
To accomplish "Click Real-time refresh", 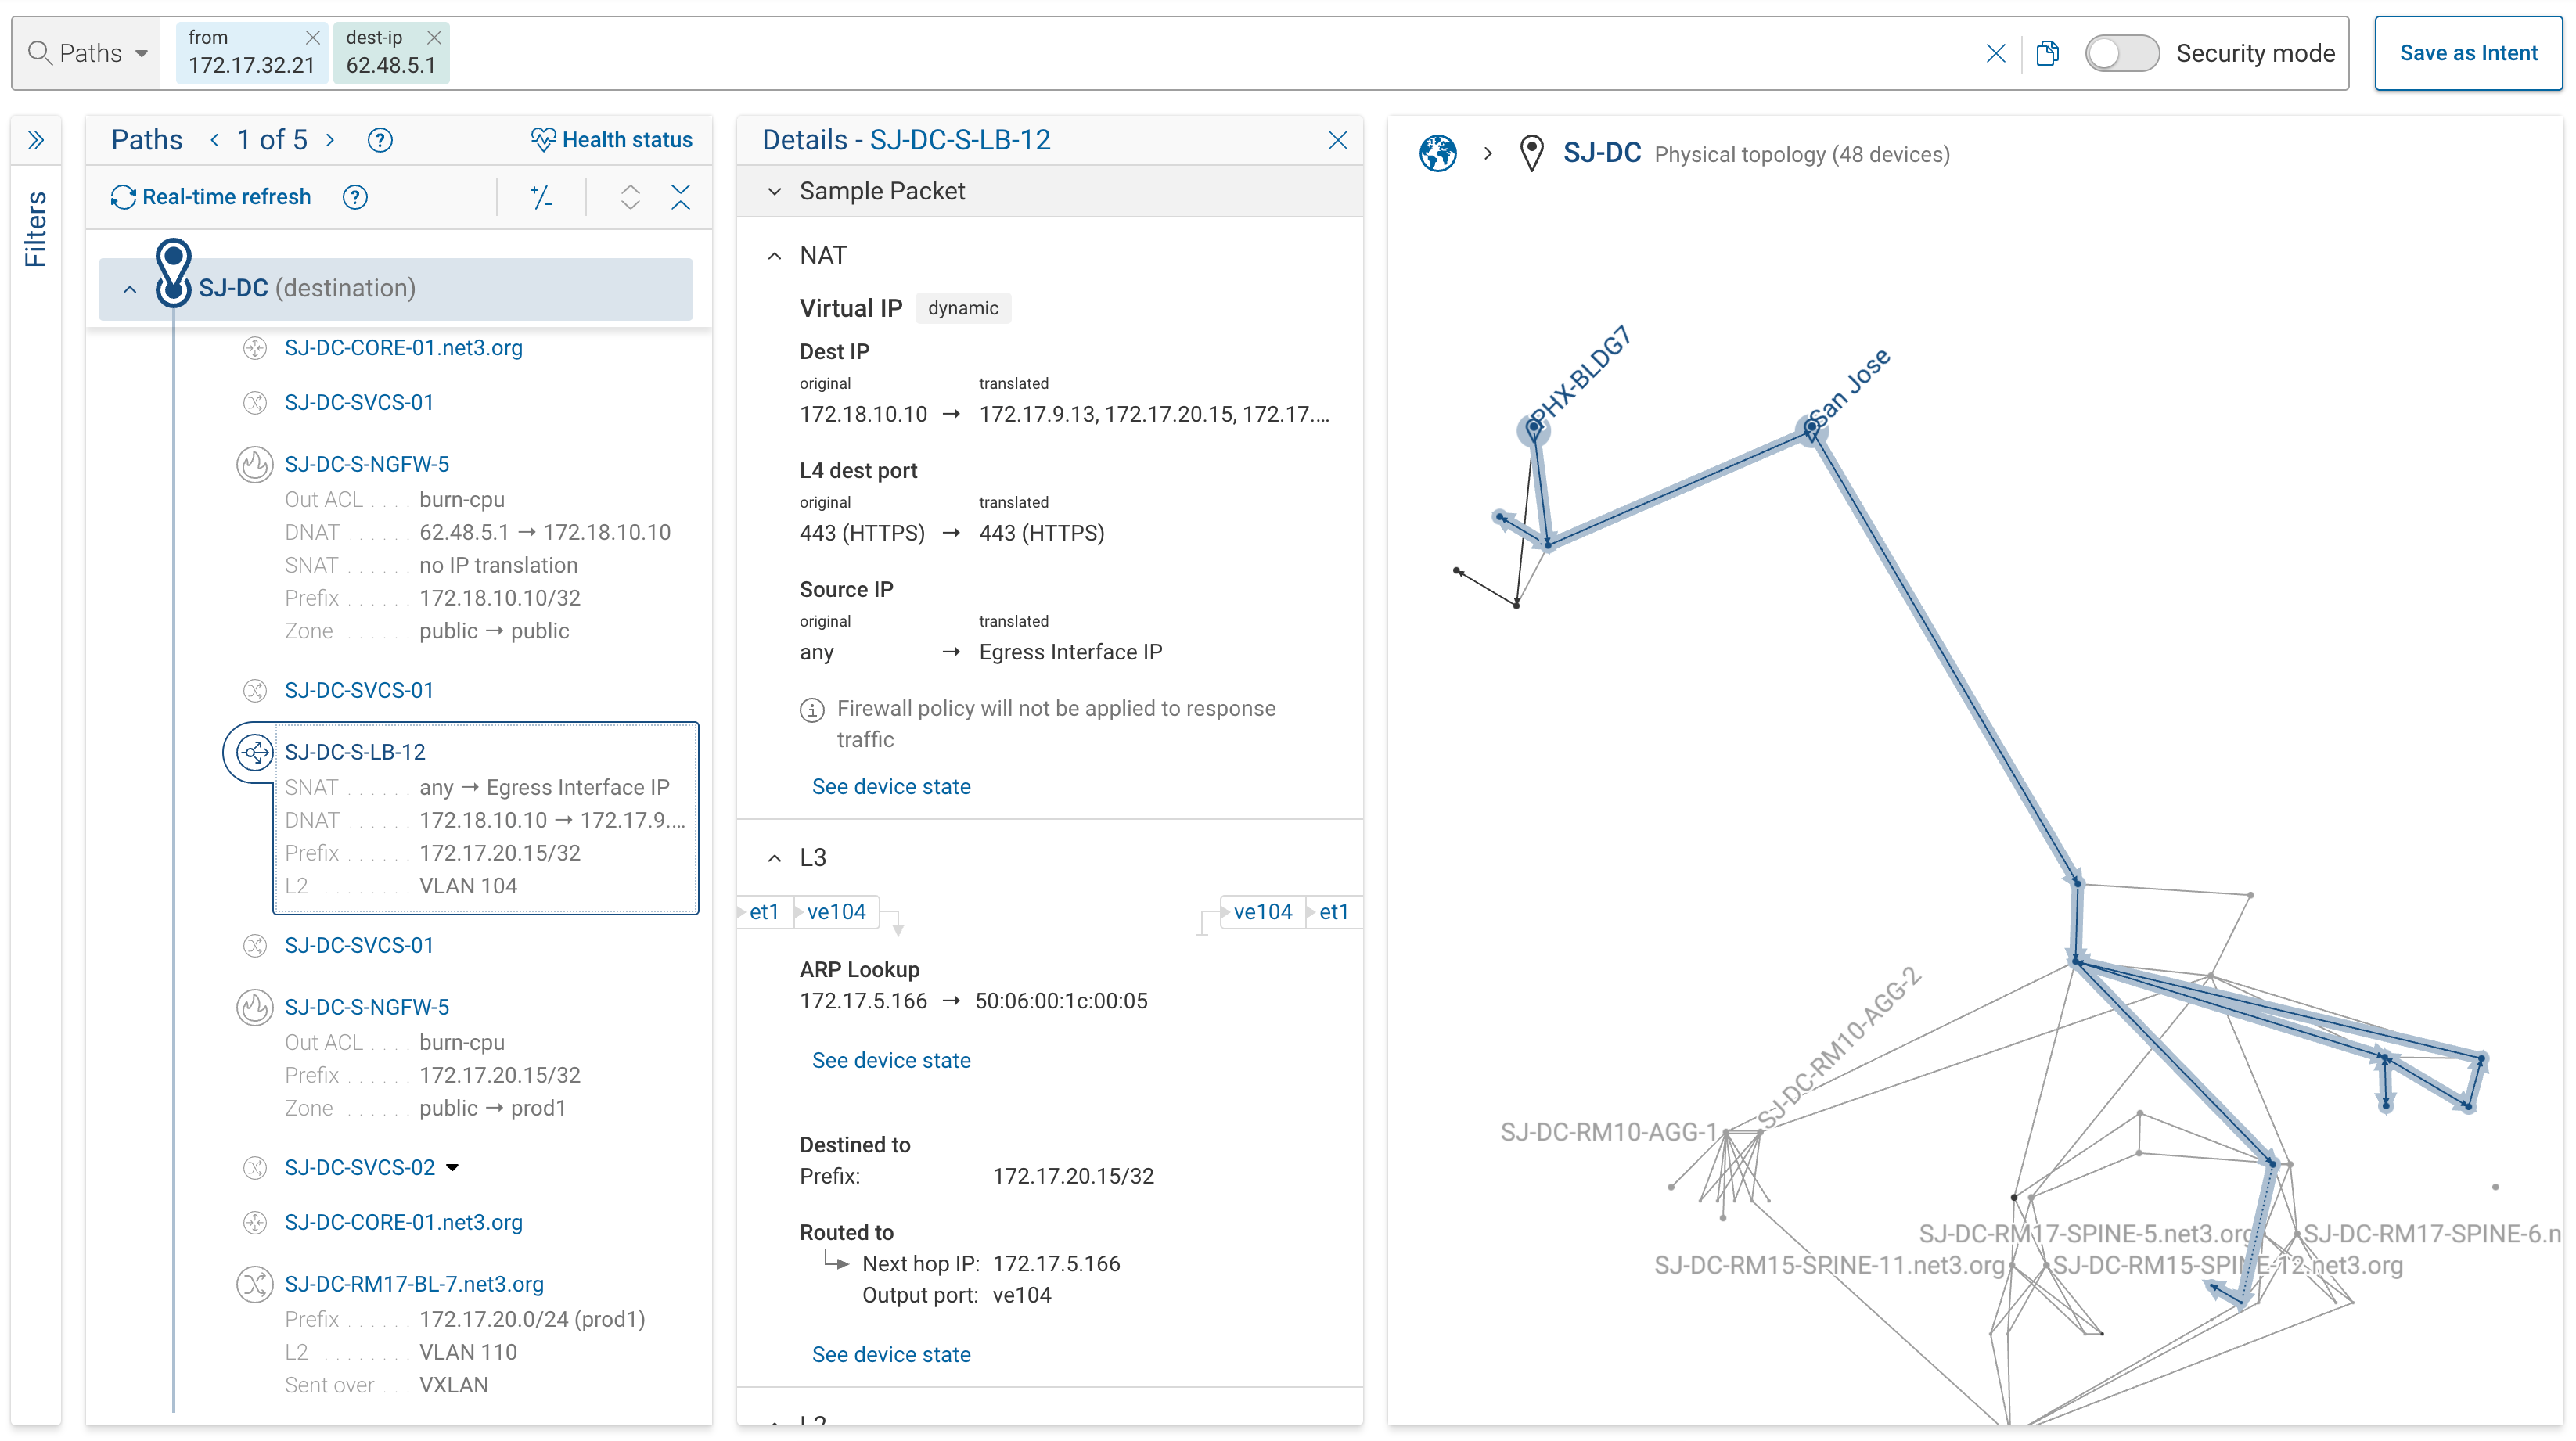I will click(211, 197).
